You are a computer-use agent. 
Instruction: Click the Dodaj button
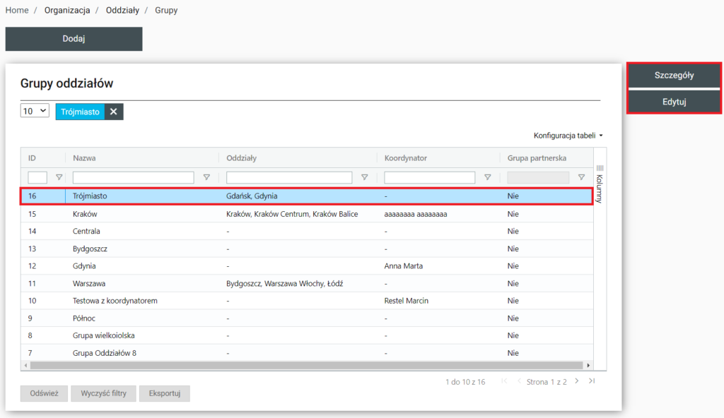click(74, 39)
